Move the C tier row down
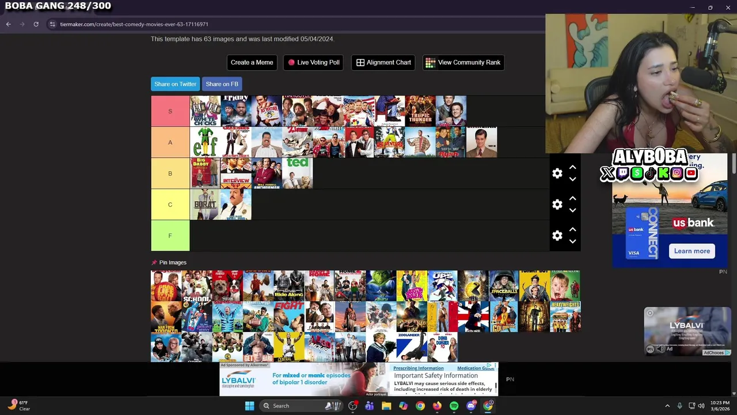This screenshot has width=737, height=415. (572, 210)
